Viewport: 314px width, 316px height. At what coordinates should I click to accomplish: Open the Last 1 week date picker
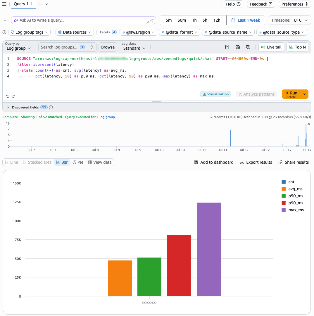click(x=246, y=20)
